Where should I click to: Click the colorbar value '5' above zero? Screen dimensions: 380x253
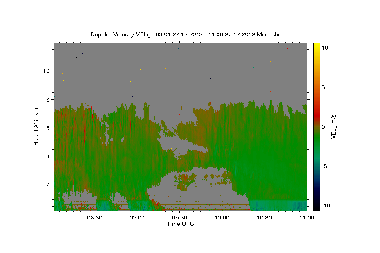point(323,87)
